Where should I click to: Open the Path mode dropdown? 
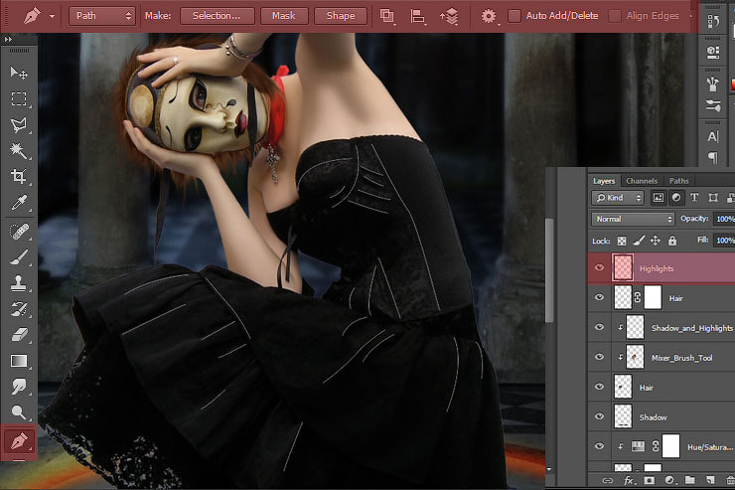pos(102,16)
